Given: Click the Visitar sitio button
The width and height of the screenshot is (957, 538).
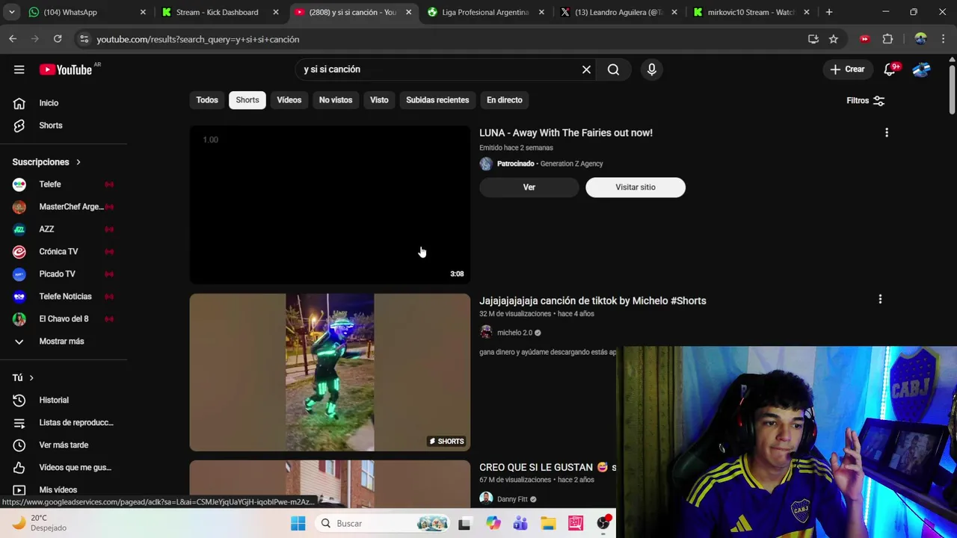Looking at the screenshot, I should tap(636, 188).
